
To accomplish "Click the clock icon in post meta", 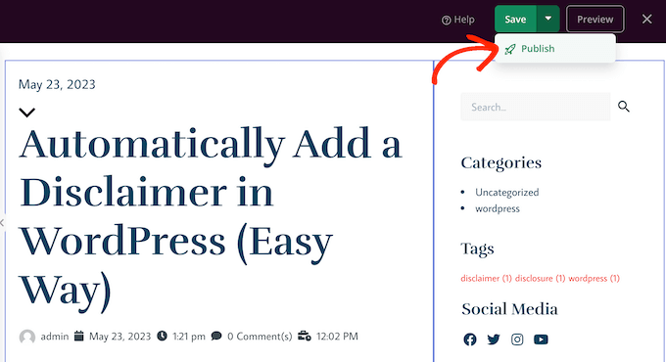I will pyautogui.click(x=162, y=337).
